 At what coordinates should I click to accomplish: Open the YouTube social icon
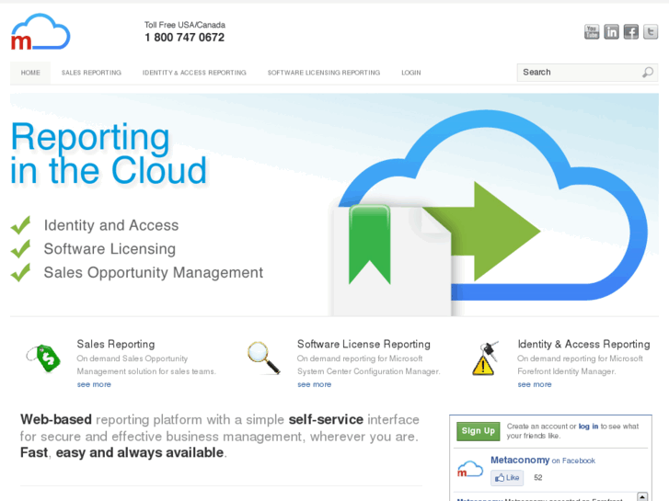click(592, 32)
